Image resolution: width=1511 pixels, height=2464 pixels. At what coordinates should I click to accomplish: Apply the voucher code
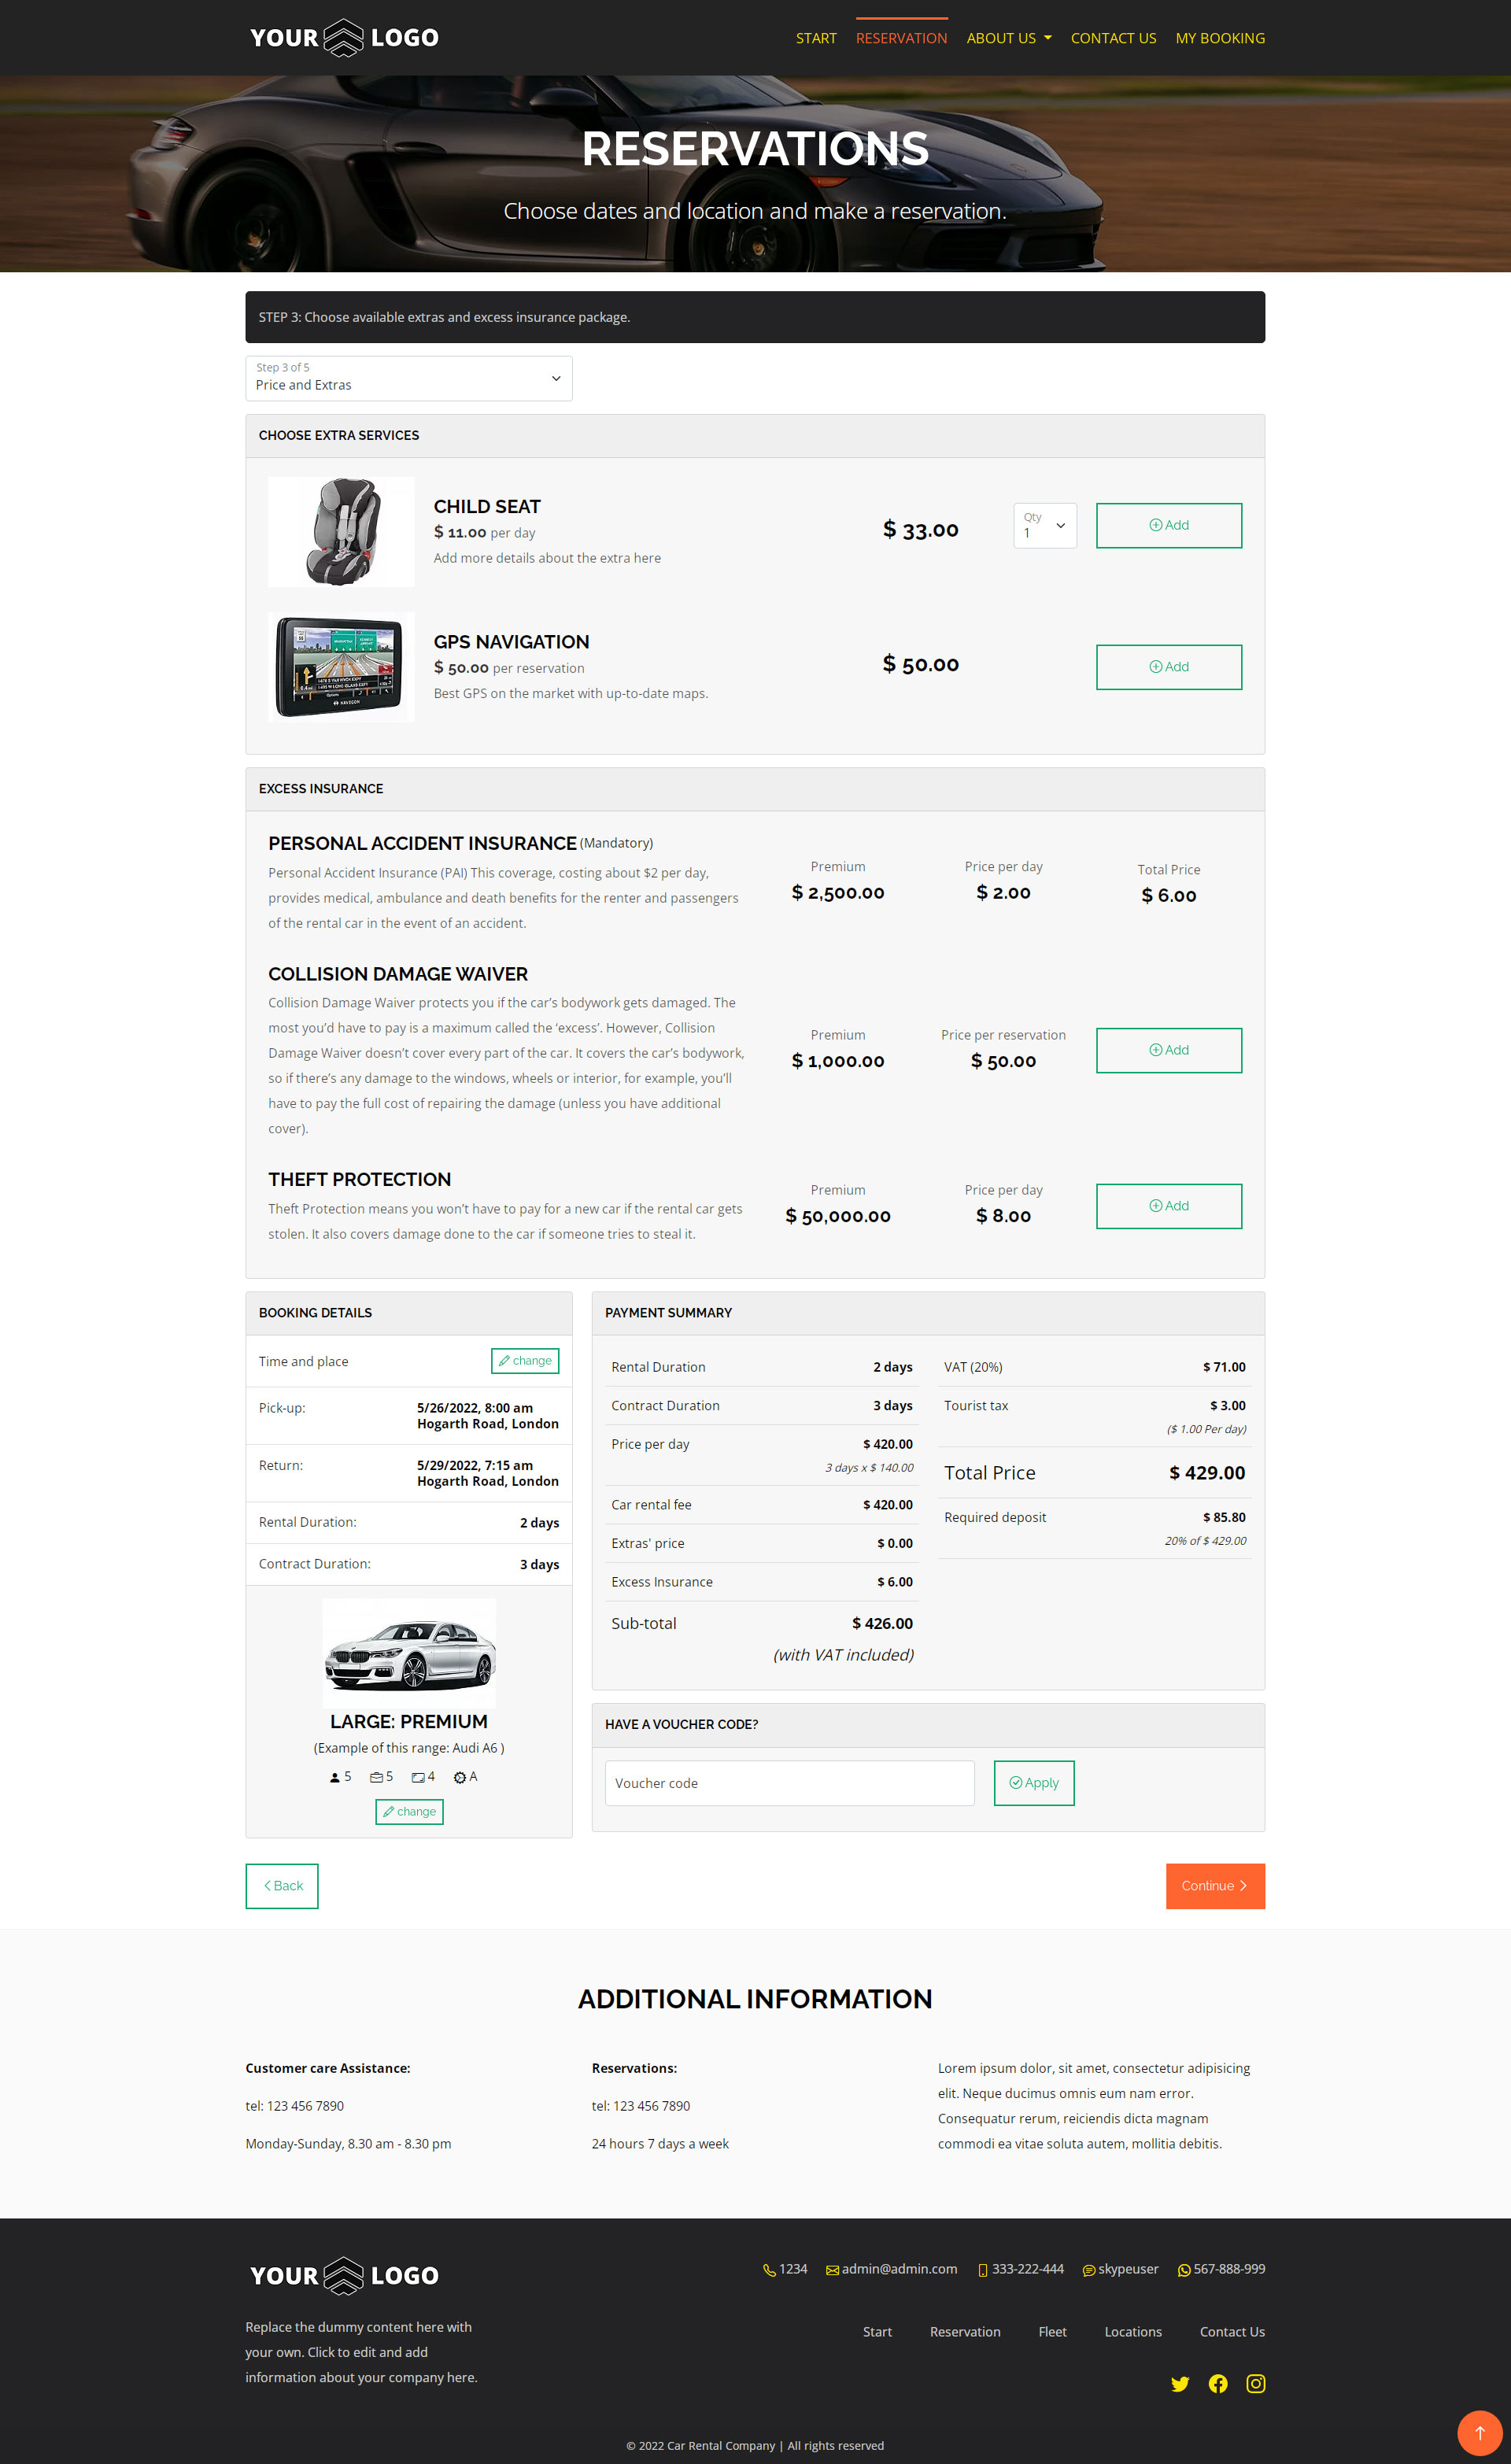[1033, 1783]
